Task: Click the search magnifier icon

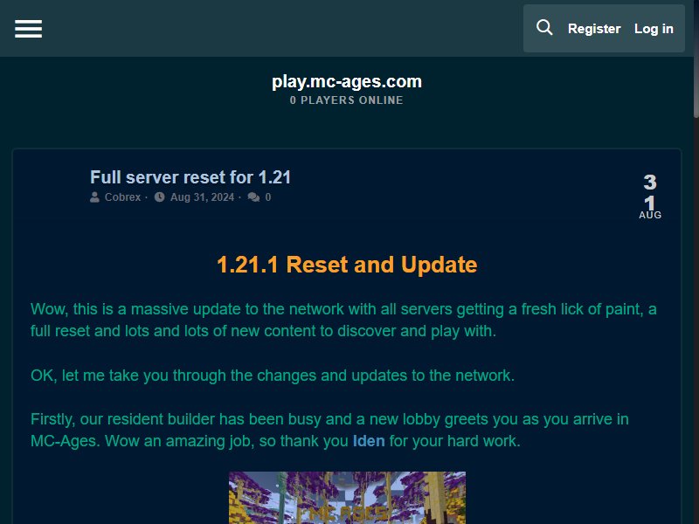Action: (x=544, y=28)
